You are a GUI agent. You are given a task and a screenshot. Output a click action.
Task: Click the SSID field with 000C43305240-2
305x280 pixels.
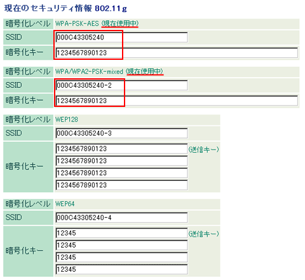(x=121, y=85)
